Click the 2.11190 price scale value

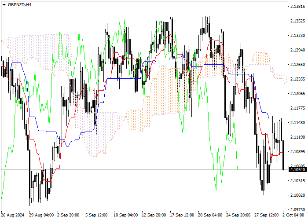(x=298, y=137)
